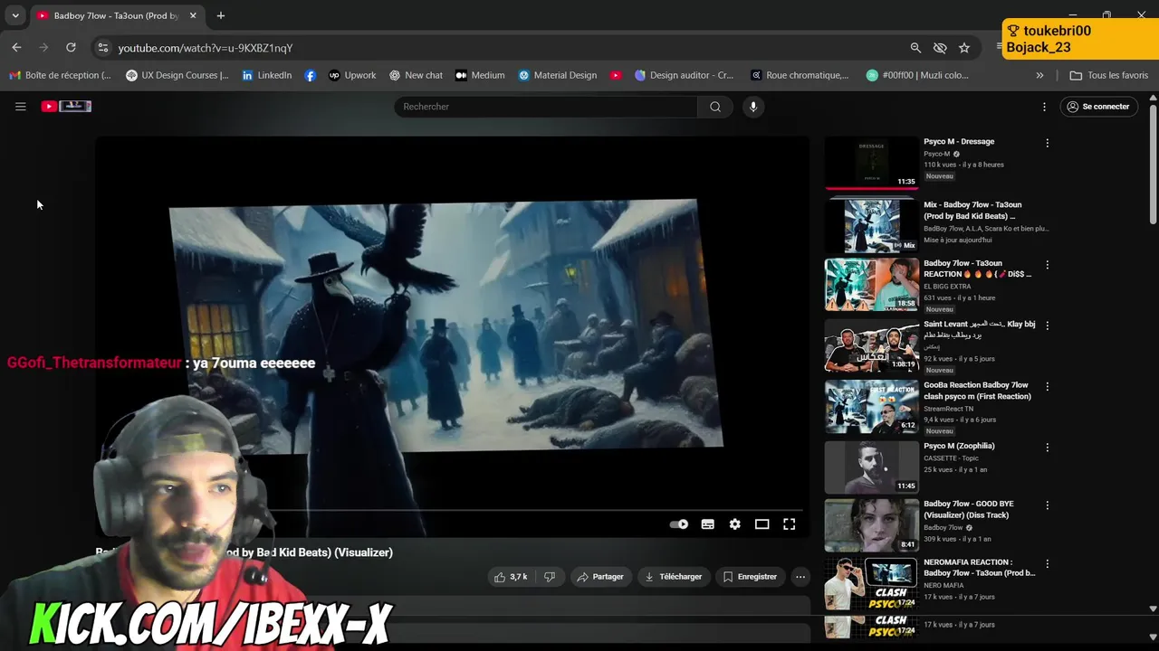
Task: Go back with the browser back arrow
Action: 16,47
